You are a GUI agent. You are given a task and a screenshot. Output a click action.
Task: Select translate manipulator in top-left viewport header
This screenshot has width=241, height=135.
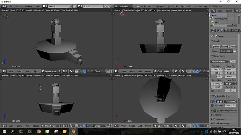[85, 71]
